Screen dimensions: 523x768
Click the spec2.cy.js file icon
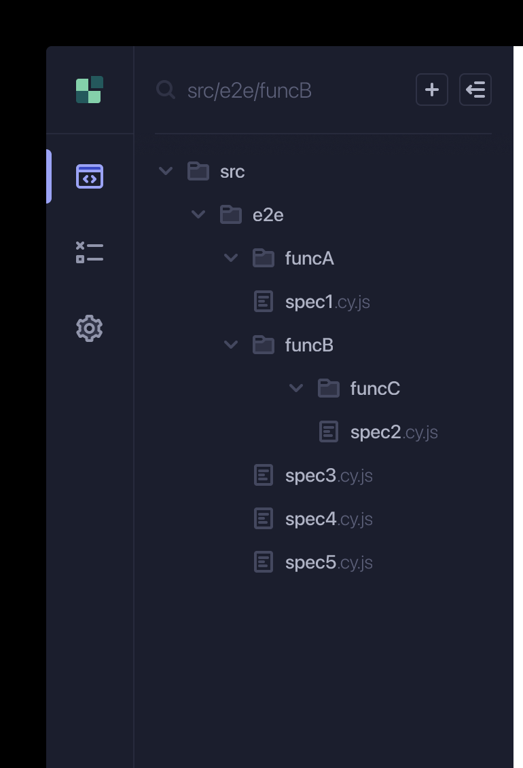point(329,431)
